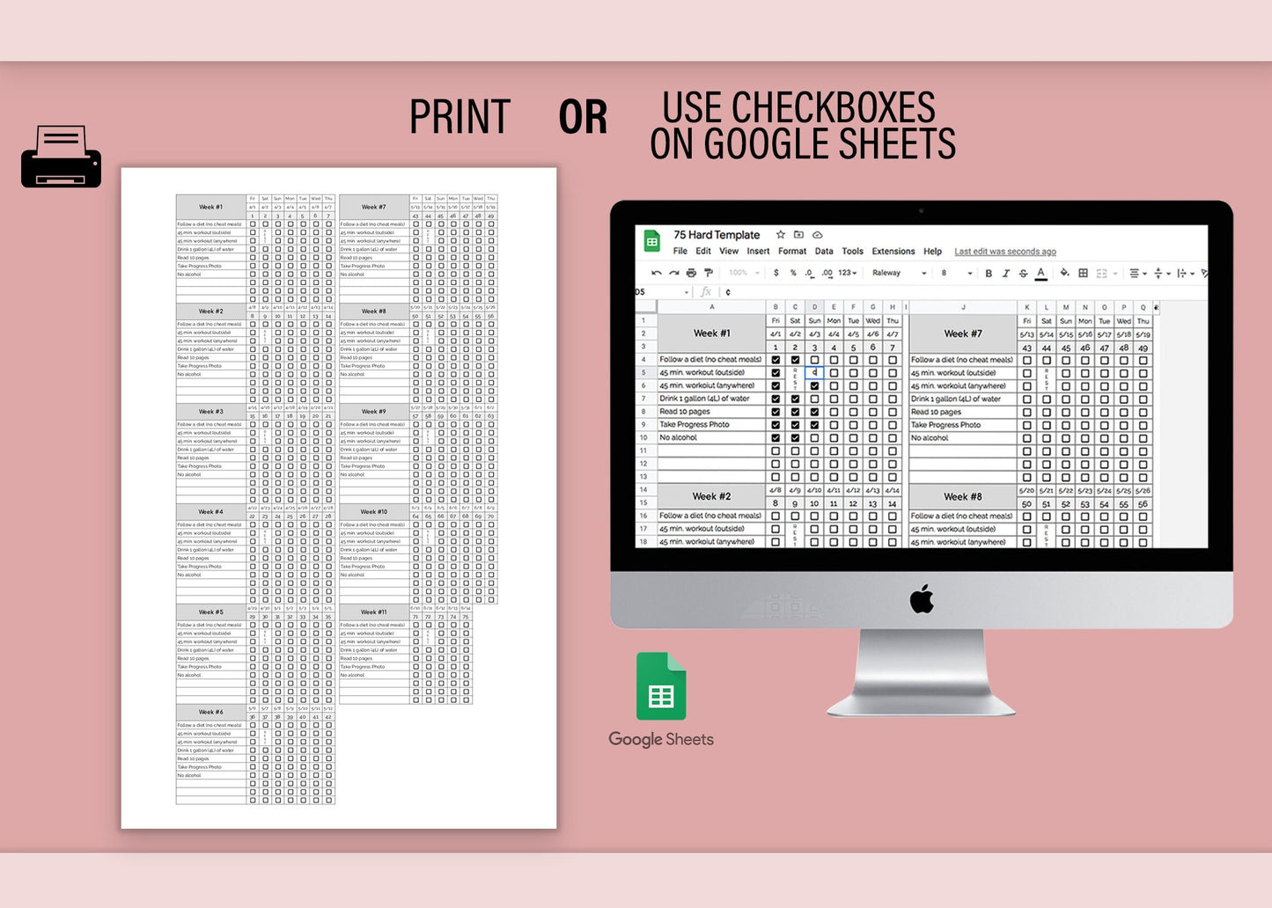Viewport: 1272px width, 908px height.
Task: Format selection as currency with dollar icon
Action: [x=776, y=274]
